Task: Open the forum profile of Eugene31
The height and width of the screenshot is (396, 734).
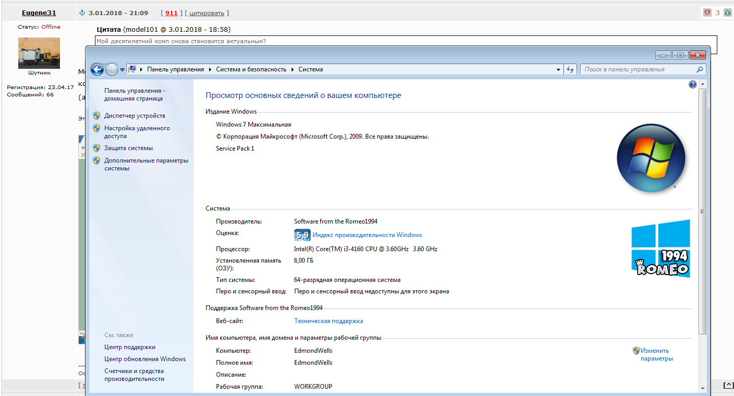Action: click(x=39, y=13)
